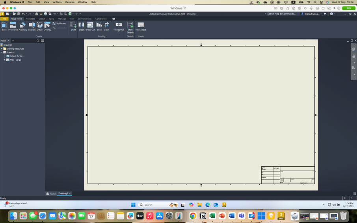Select the Break Out tool
Screen dimensions: 357x223
tap(90, 26)
